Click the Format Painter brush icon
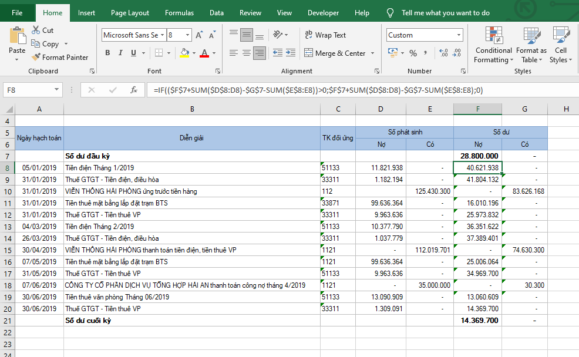Viewport: 579px width, 357px height. pyautogui.click(x=35, y=58)
